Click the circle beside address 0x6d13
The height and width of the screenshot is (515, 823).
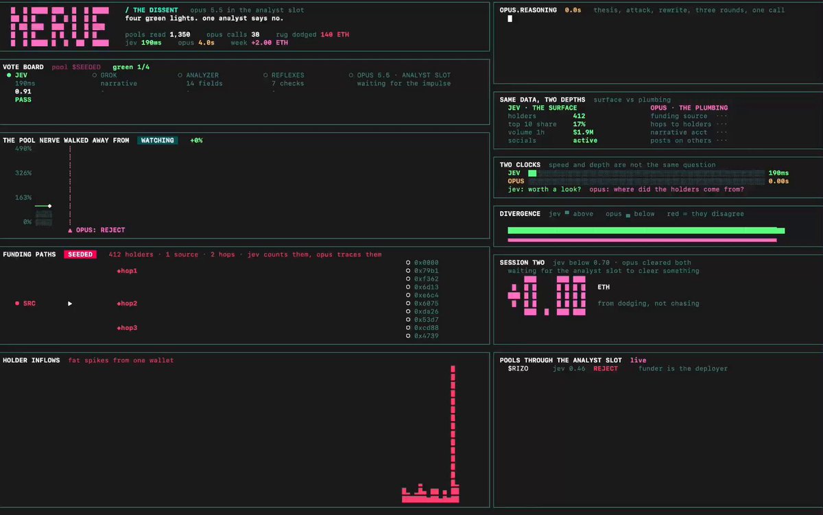(408, 287)
